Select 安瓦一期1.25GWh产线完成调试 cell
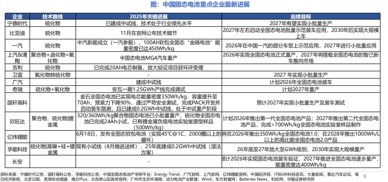The image size is (388, 182). [x=149, y=89]
